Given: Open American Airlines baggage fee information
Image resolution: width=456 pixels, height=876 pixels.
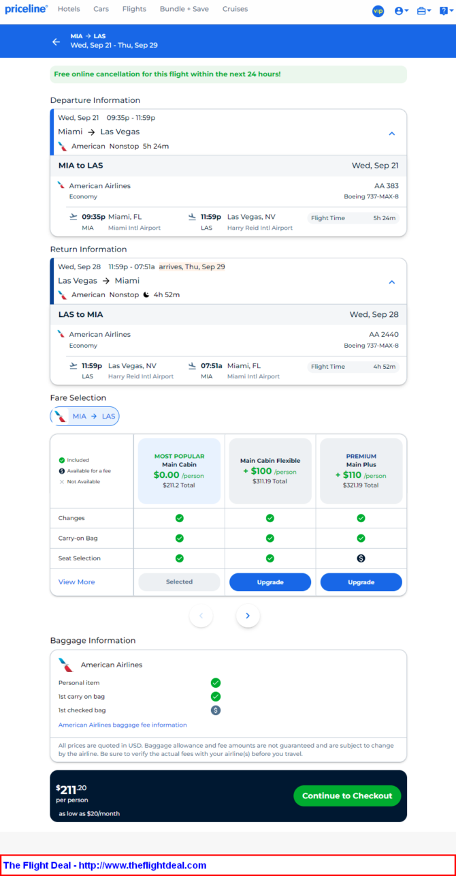Looking at the screenshot, I should [x=123, y=725].
